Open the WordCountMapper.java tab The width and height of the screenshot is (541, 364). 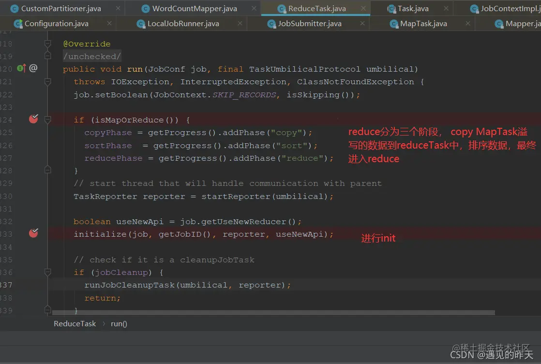tap(194, 8)
